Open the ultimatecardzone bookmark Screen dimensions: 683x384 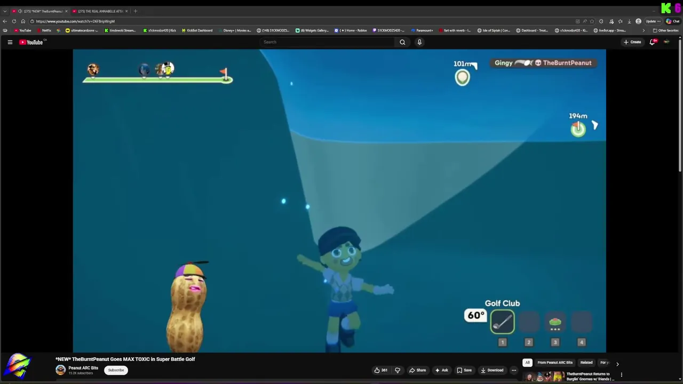(x=82, y=30)
